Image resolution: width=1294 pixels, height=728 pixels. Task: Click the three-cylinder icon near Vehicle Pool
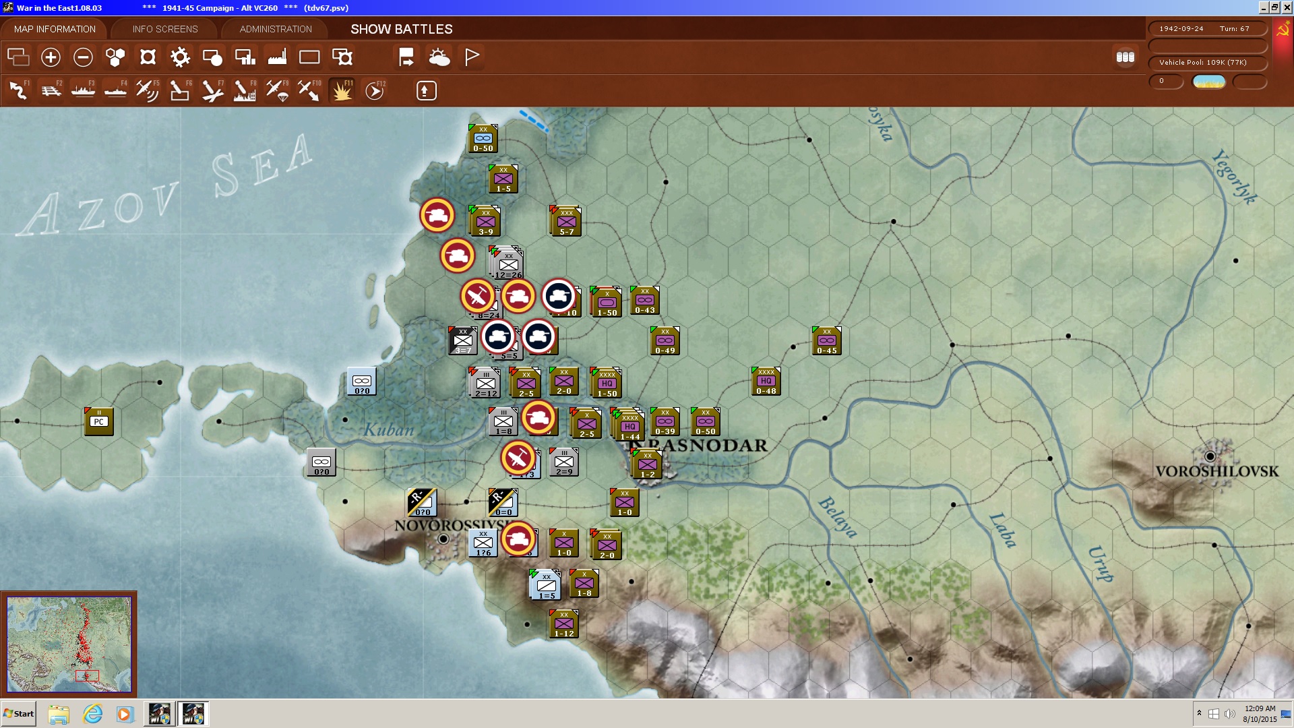(x=1126, y=57)
